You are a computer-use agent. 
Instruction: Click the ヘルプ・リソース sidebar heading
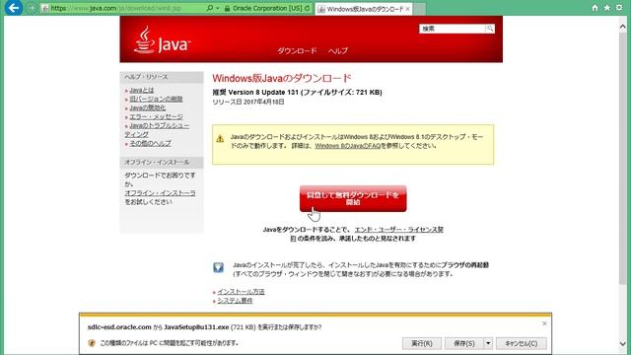point(146,77)
